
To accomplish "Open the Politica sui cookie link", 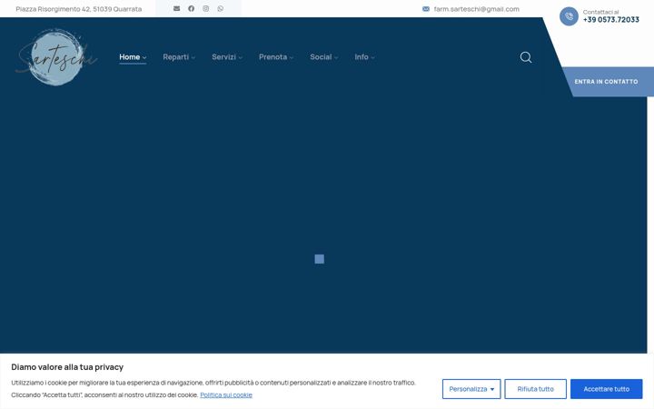I will [226, 394].
